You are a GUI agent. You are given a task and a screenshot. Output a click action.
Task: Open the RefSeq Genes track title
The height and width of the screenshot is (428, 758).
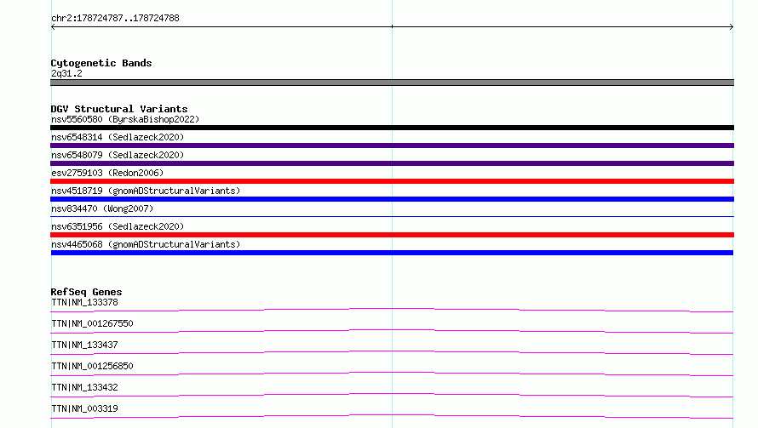pos(86,292)
